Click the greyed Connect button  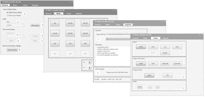click(x=35, y=36)
